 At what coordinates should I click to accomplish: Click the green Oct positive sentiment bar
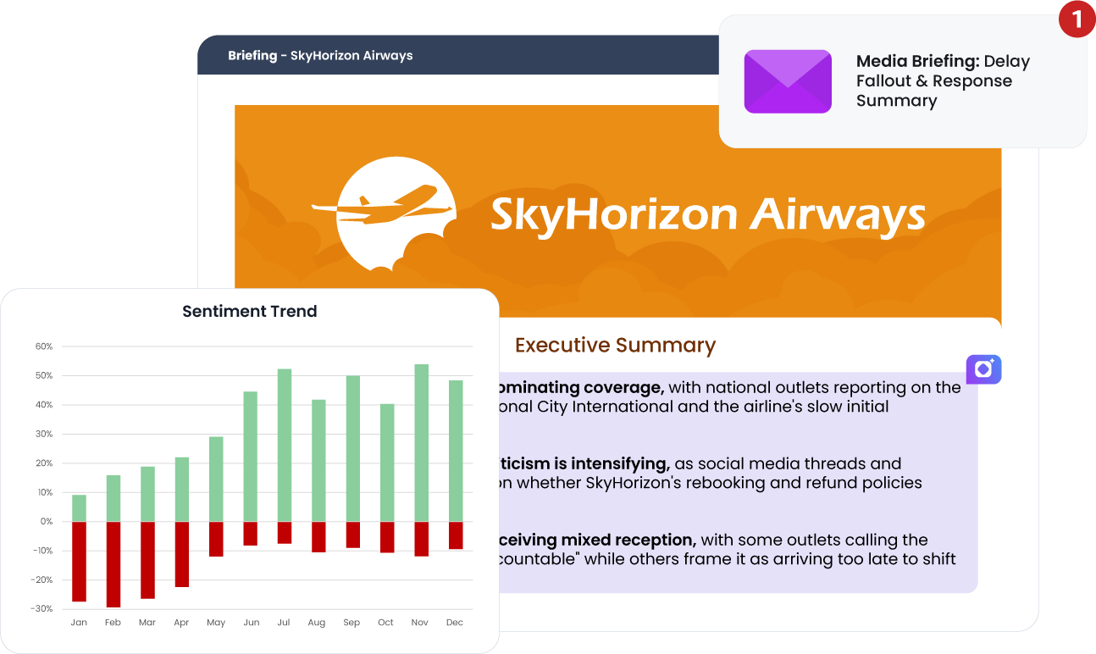coord(387,463)
